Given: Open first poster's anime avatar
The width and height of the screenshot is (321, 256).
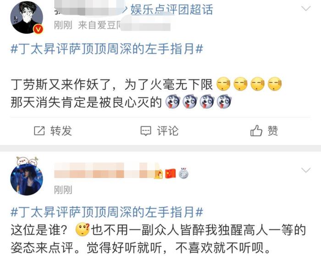Looking at the screenshot, I should click(27, 17).
